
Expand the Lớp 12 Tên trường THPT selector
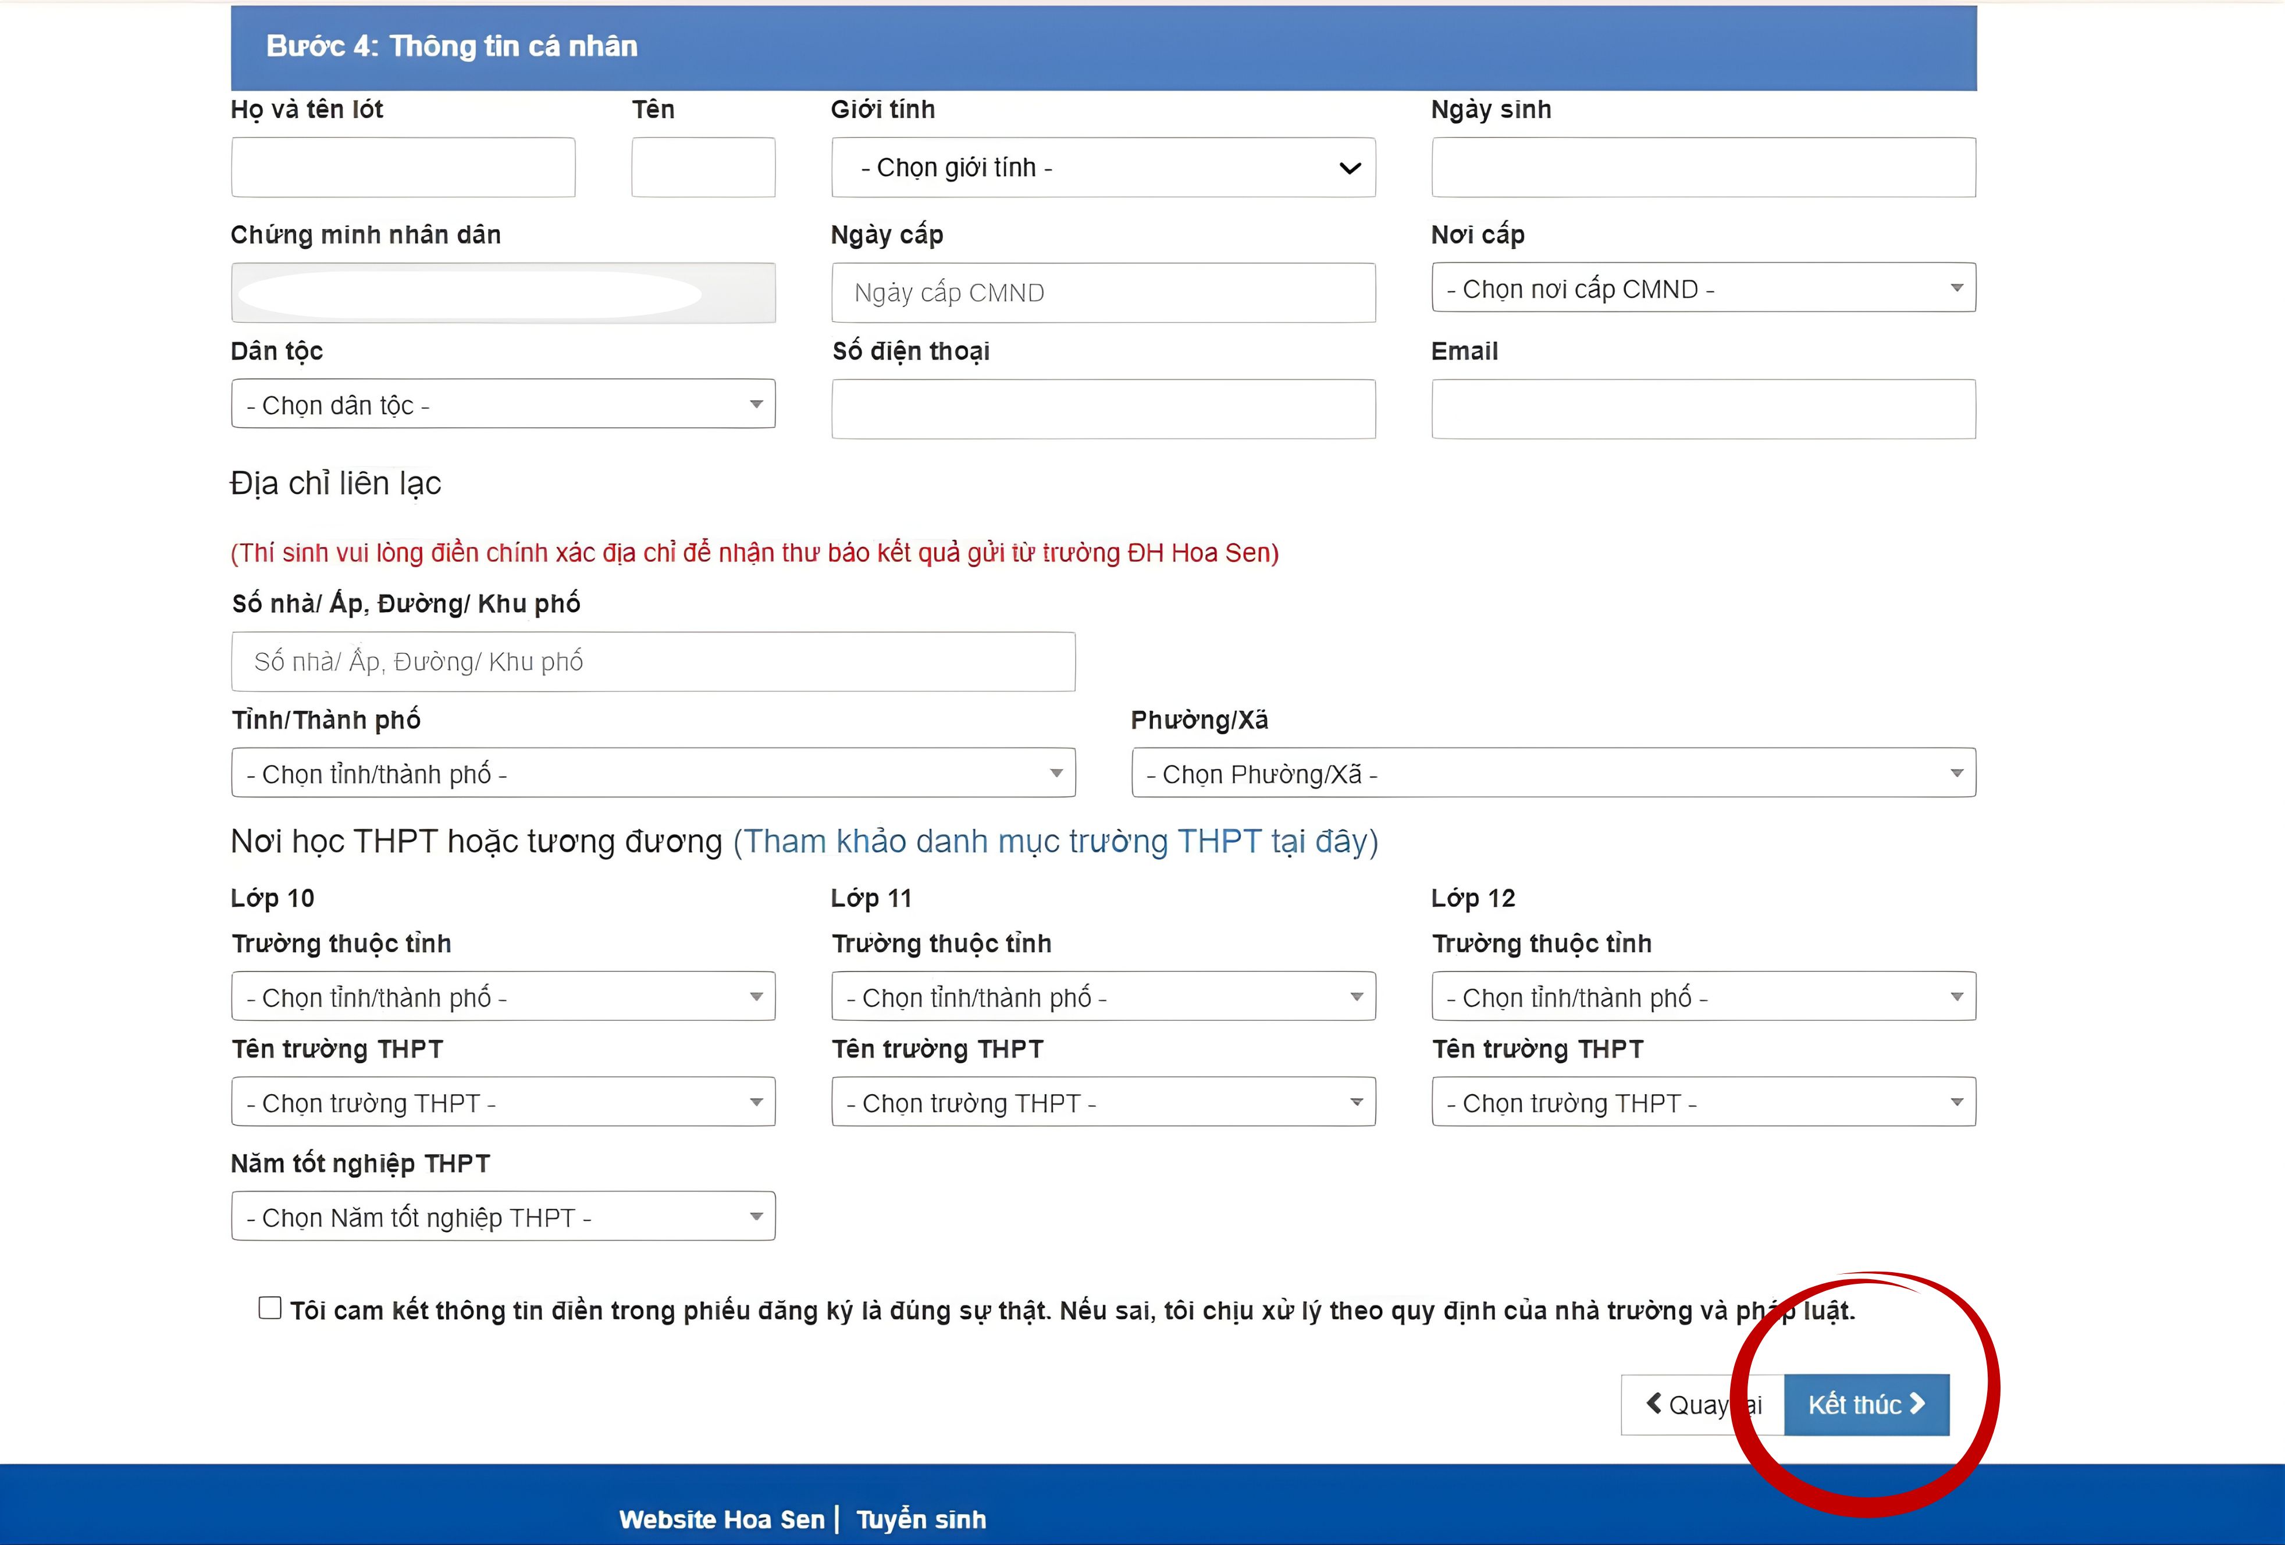[x=1703, y=1102]
